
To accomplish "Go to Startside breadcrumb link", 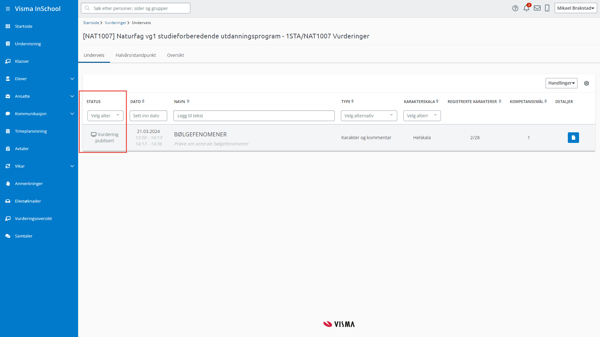I will click(x=91, y=23).
